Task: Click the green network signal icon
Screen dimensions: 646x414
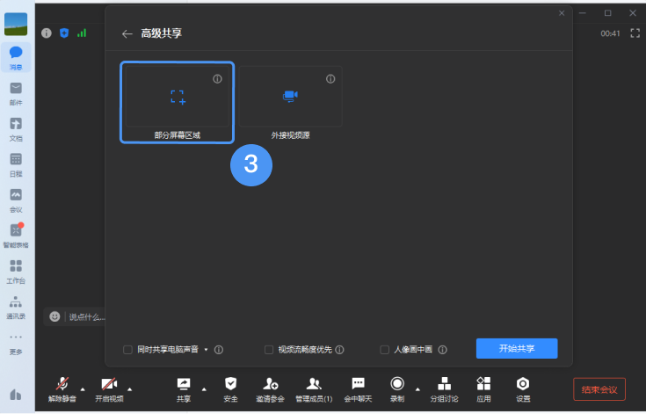Action: click(82, 33)
